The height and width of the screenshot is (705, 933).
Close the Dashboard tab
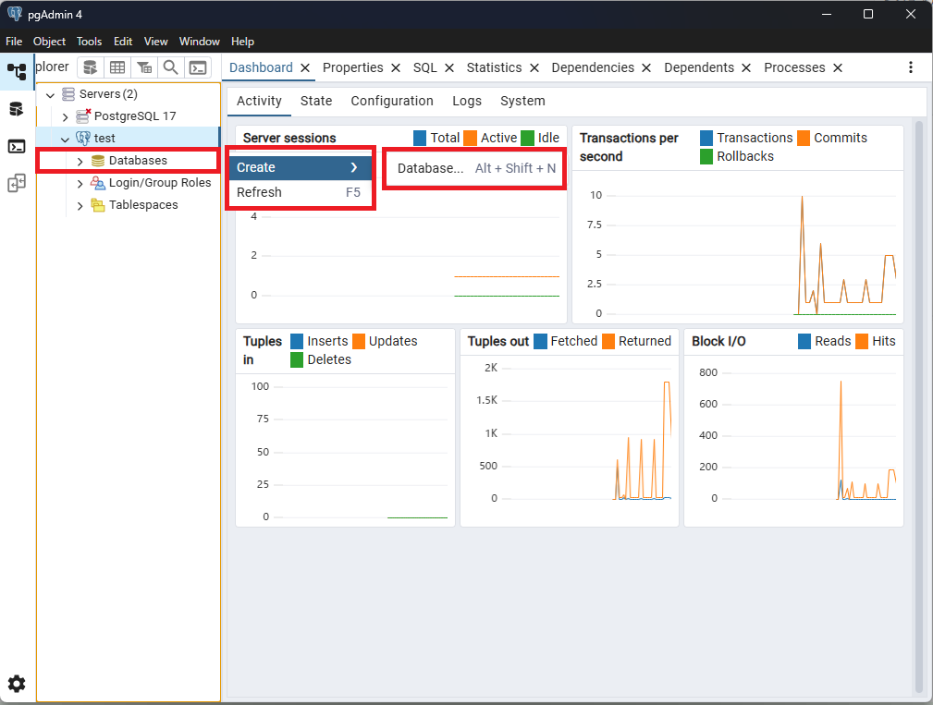click(305, 67)
